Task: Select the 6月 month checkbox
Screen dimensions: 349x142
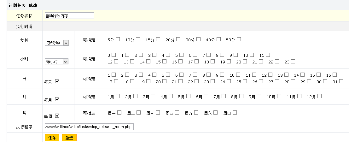Action: point(206,96)
